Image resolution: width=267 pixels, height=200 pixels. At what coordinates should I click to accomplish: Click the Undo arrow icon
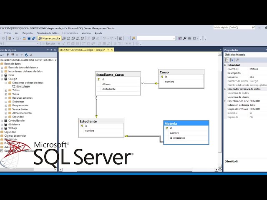click(104, 38)
